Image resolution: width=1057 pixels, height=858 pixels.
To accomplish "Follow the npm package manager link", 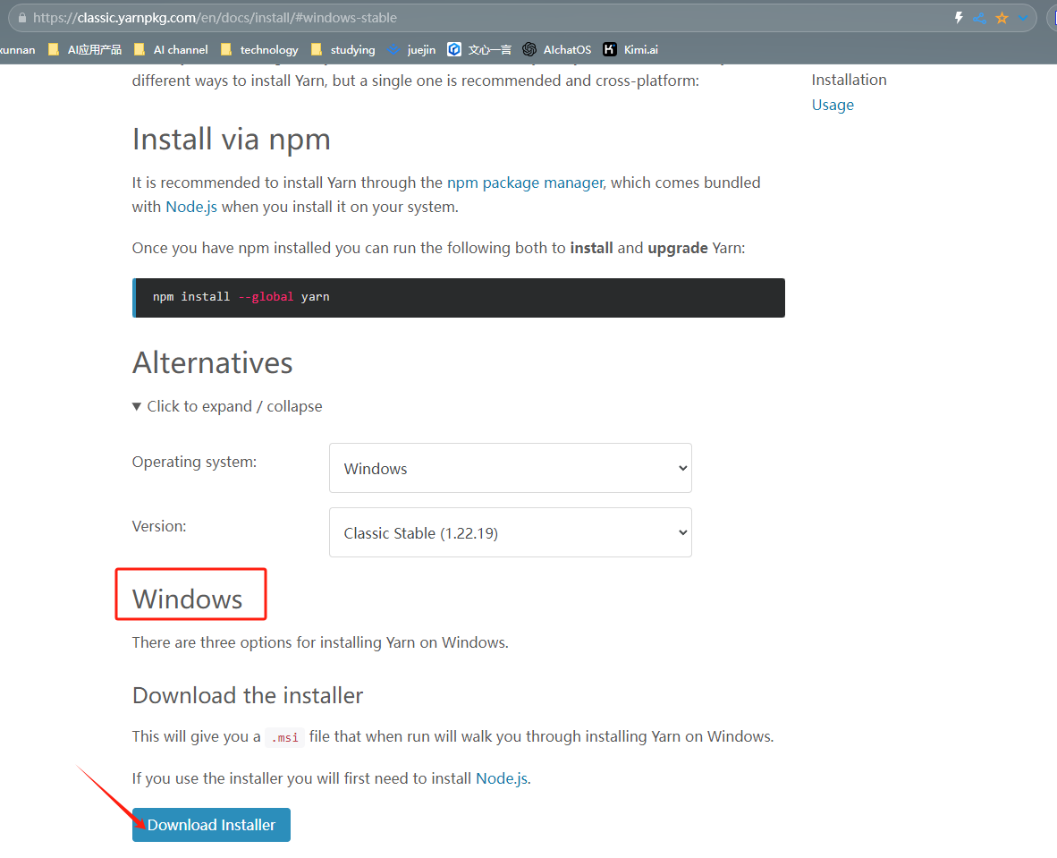I will click(526, 183).
